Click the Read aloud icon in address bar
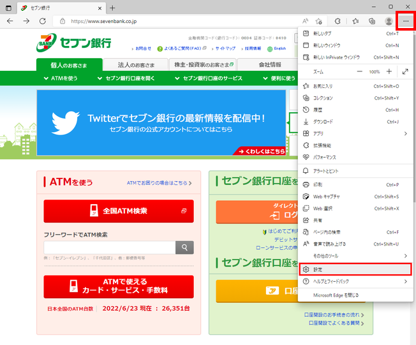Viewport: 416px width, 345px height. [306, 21]
